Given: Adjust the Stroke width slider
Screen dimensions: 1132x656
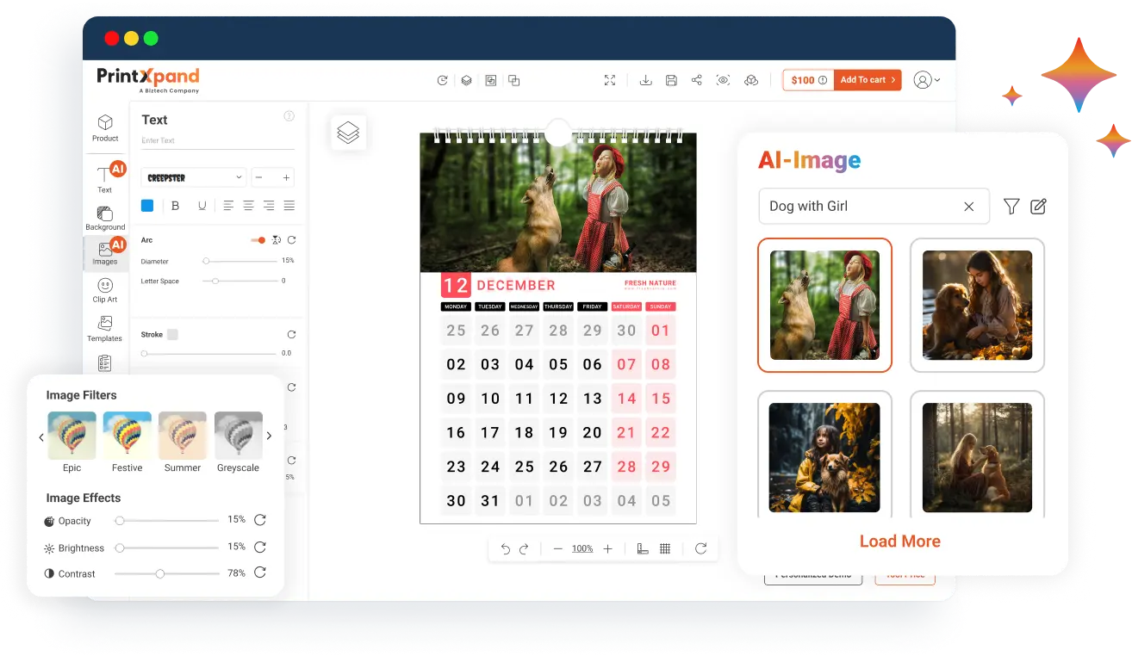Looking at the screenshot, I should (208, 353).
